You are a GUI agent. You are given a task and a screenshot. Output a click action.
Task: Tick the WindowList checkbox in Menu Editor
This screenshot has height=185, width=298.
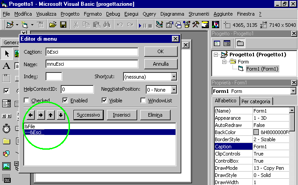[x=143, y=100]
